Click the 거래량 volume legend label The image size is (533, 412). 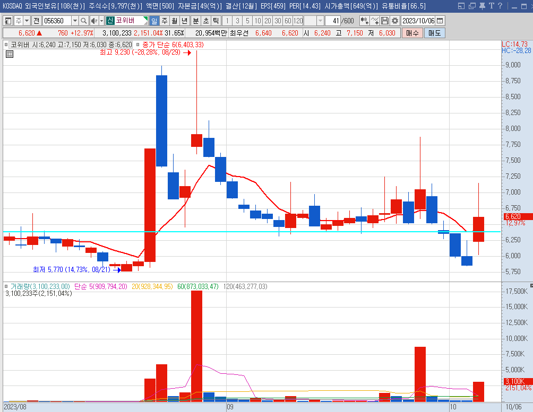point(40,286)
